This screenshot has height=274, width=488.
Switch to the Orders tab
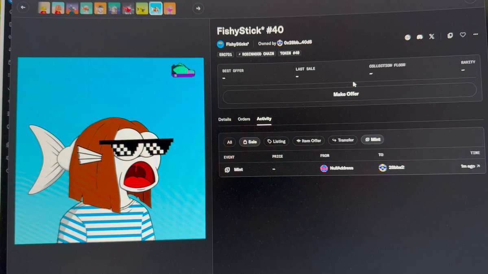click(x=244, y=119)
